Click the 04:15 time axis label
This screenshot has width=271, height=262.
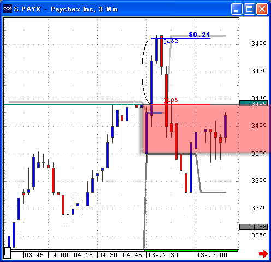coord(83,255)
